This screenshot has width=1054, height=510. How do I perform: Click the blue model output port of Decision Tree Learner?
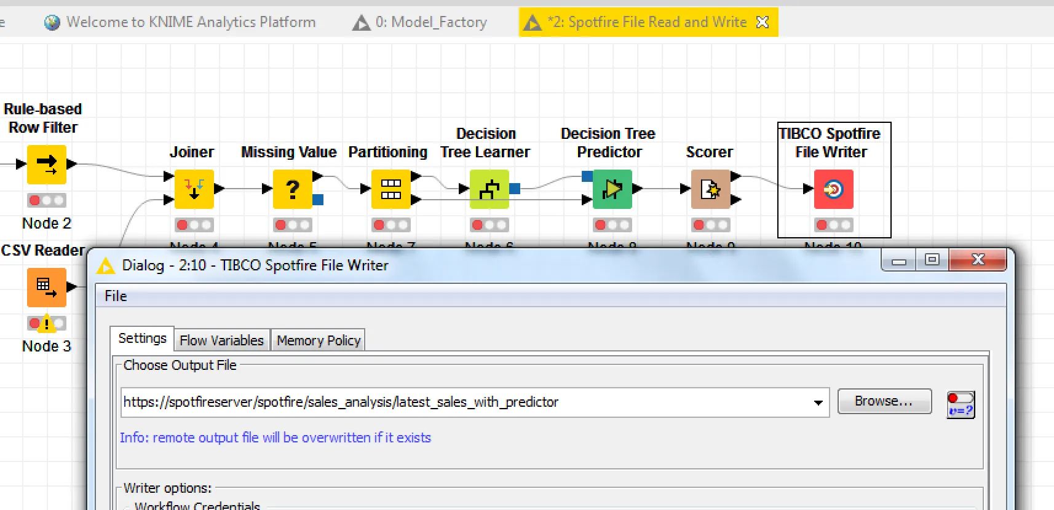pyautogui.click(x=515, y=189)
